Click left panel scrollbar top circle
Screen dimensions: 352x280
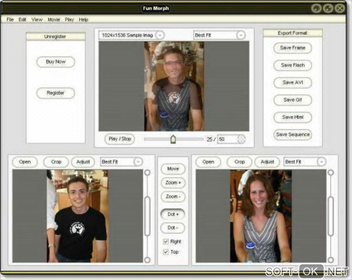(147, 173)
